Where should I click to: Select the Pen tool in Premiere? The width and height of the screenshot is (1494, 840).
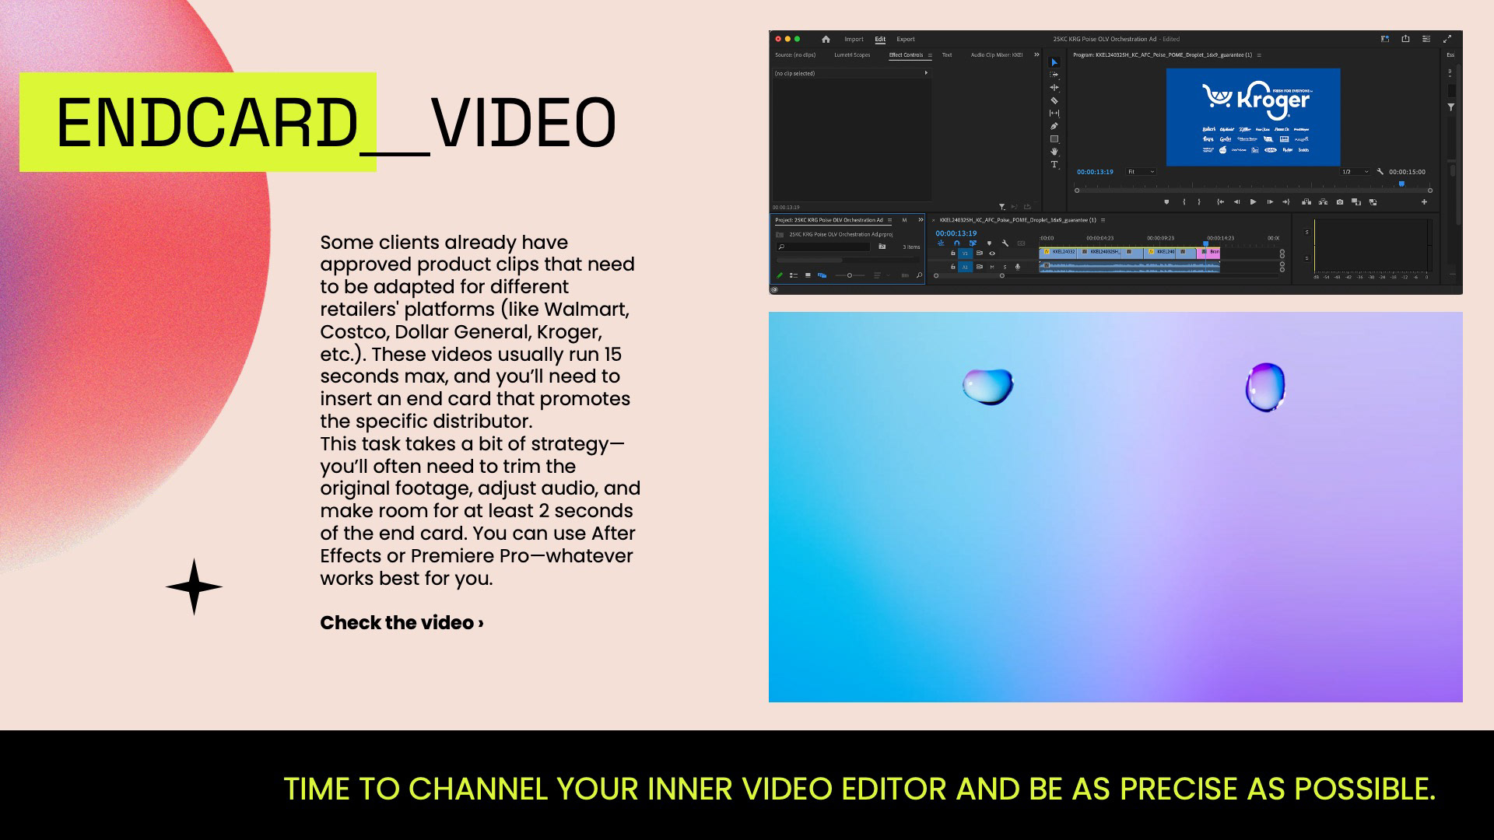(1054, 126)
